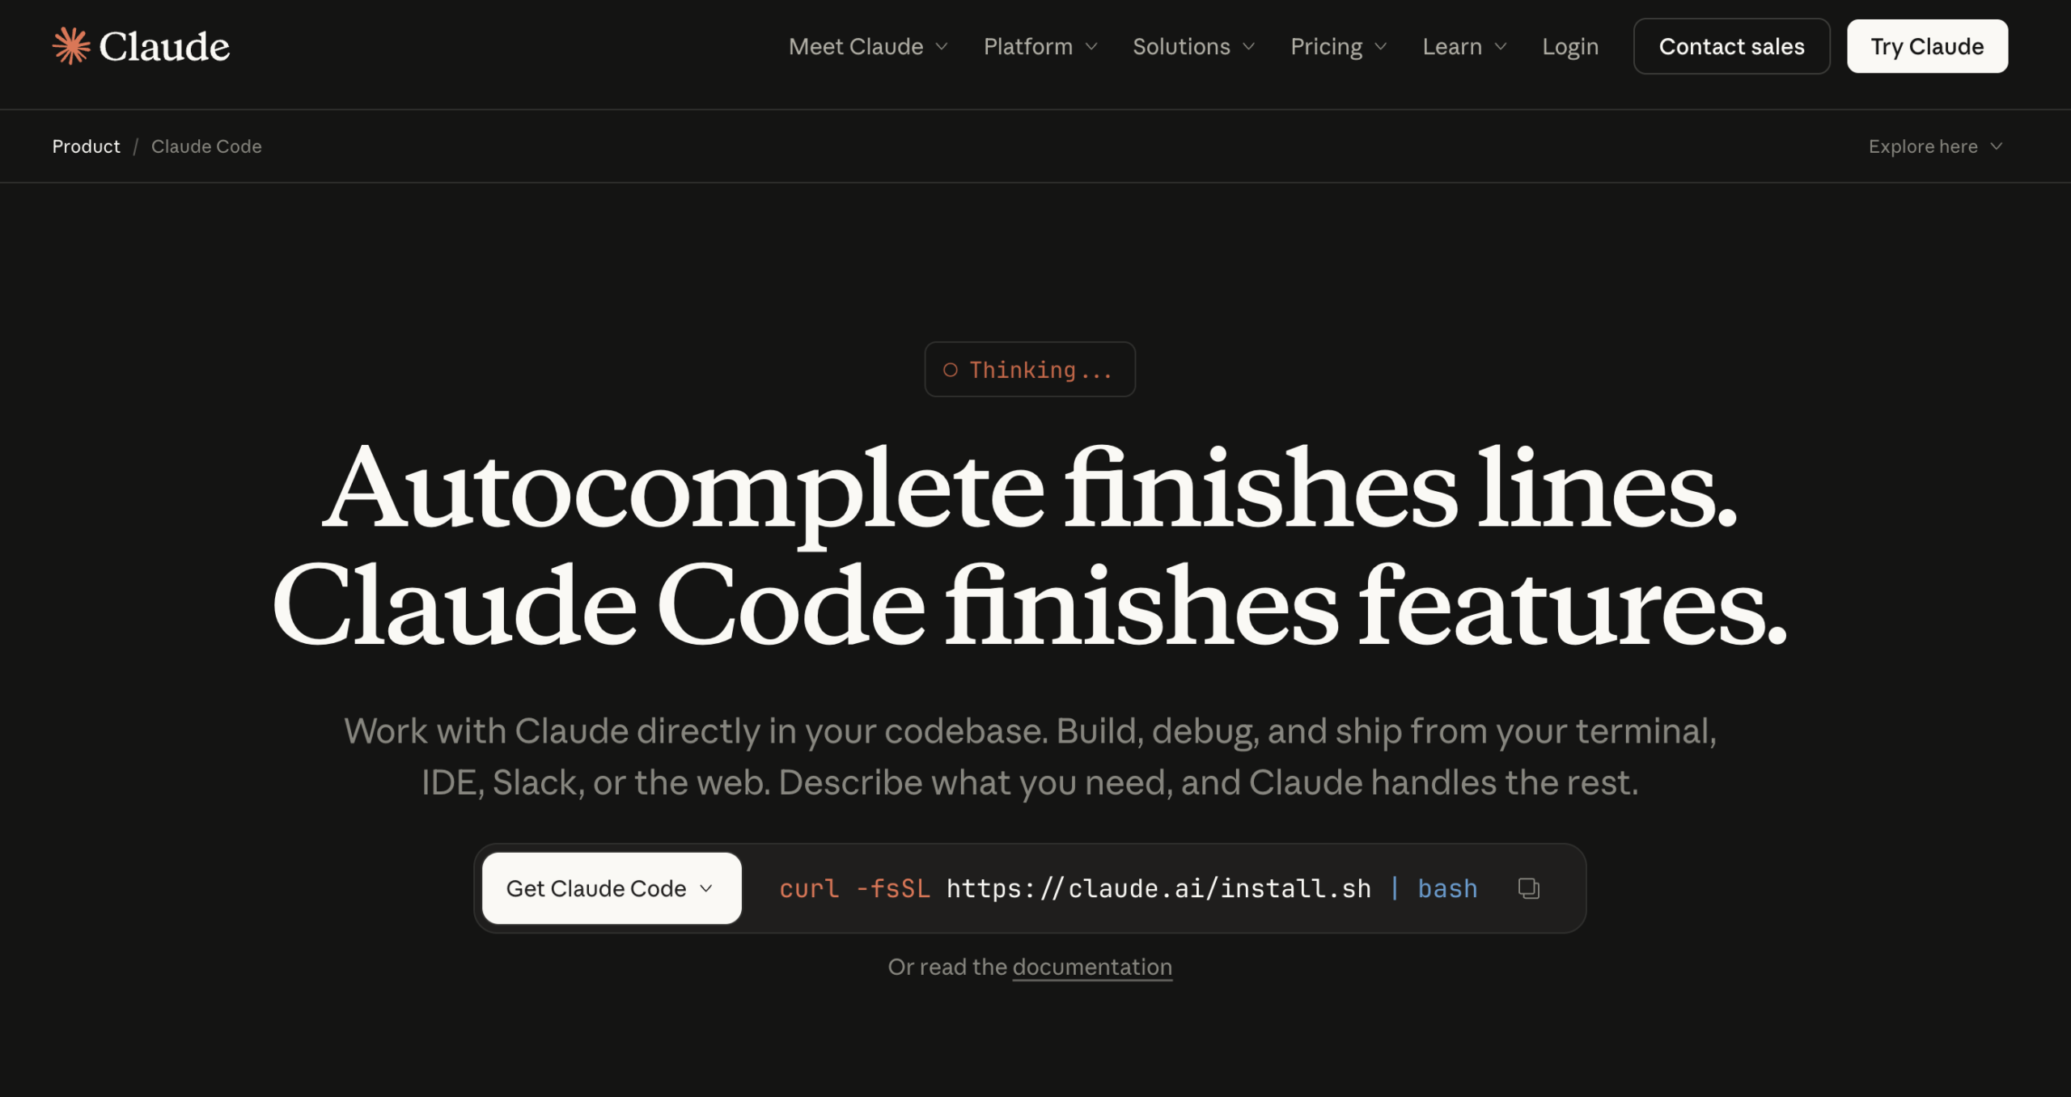Open the Meet Claude menu
This screenshot has width=2071, height=1097.
(856, 47)
